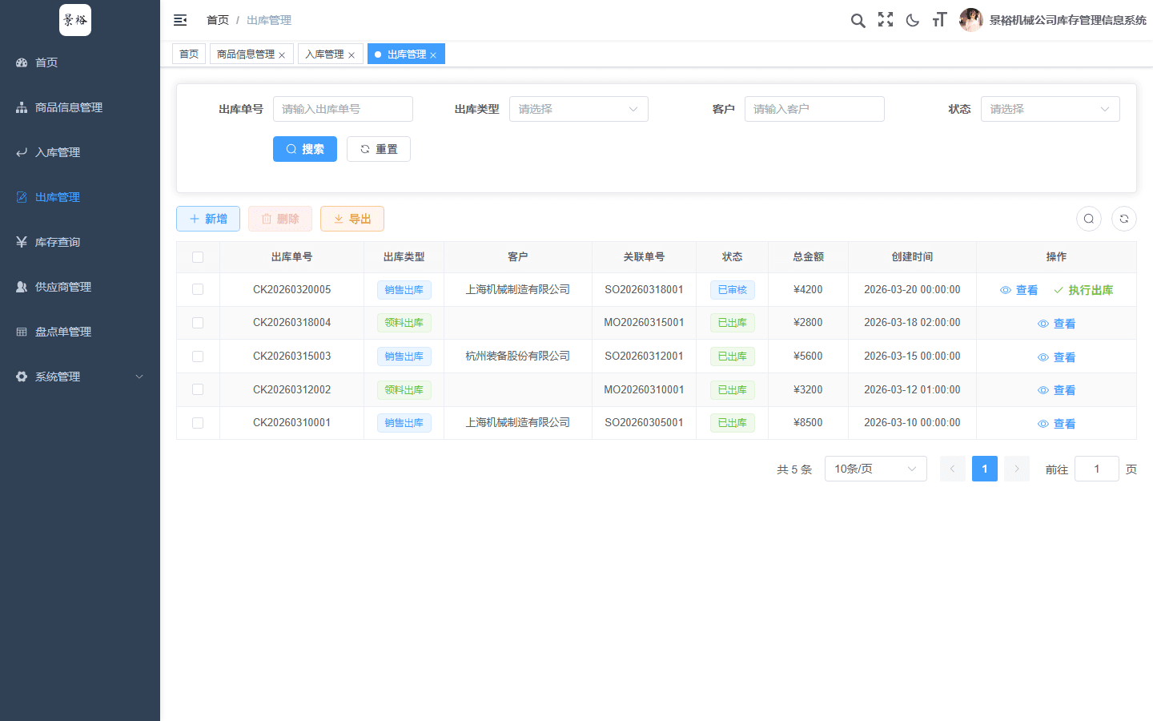
Task: Click 导出 export button
Action: coord(352,219)
